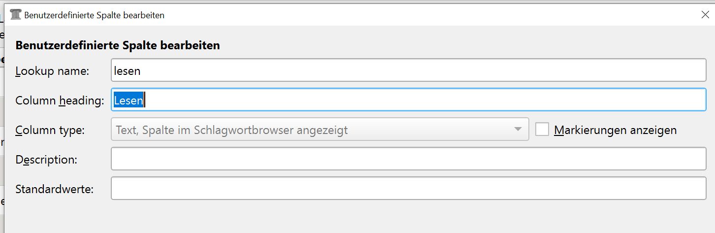Click the Column type dropdown arrow
Viewport: 715px width, 233px height.
(x=518, y=130)
